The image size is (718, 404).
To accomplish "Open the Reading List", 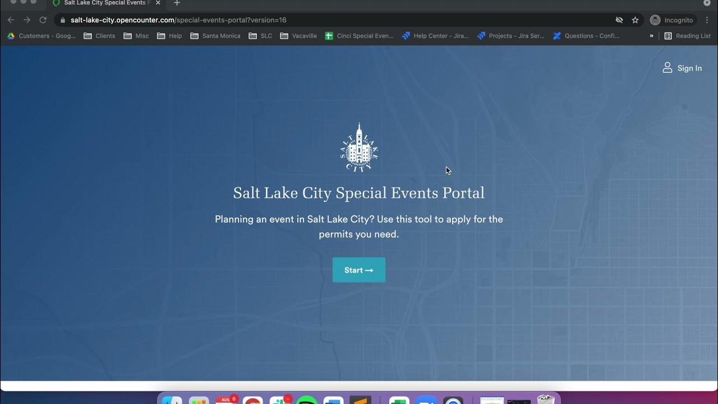I will tap(687, 36).
